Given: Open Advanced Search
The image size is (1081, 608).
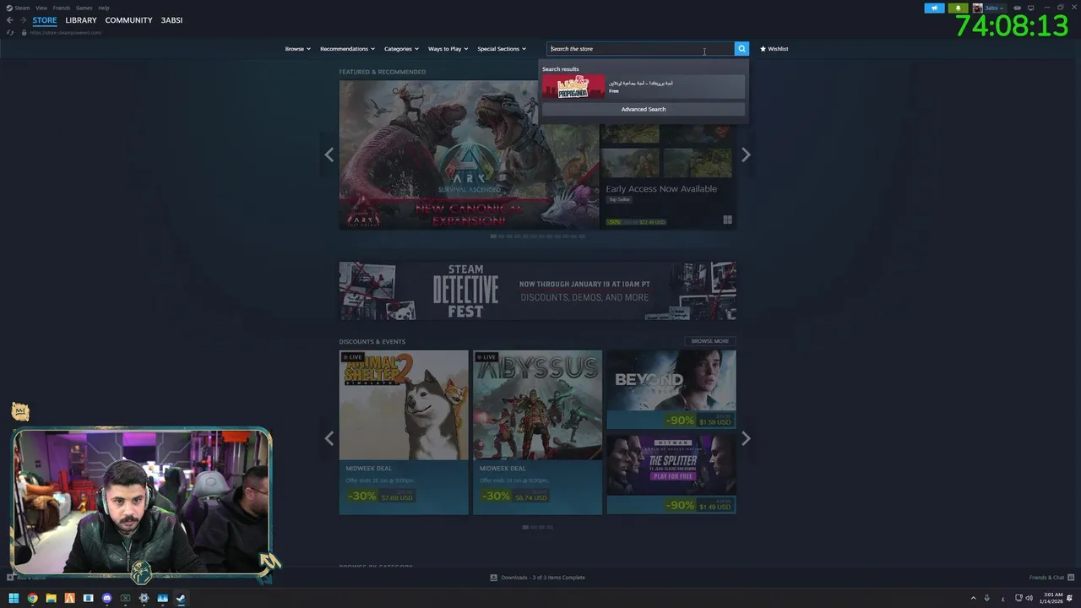Looking at the screenshot, I should pyautogui.click(x=644, y=109).
